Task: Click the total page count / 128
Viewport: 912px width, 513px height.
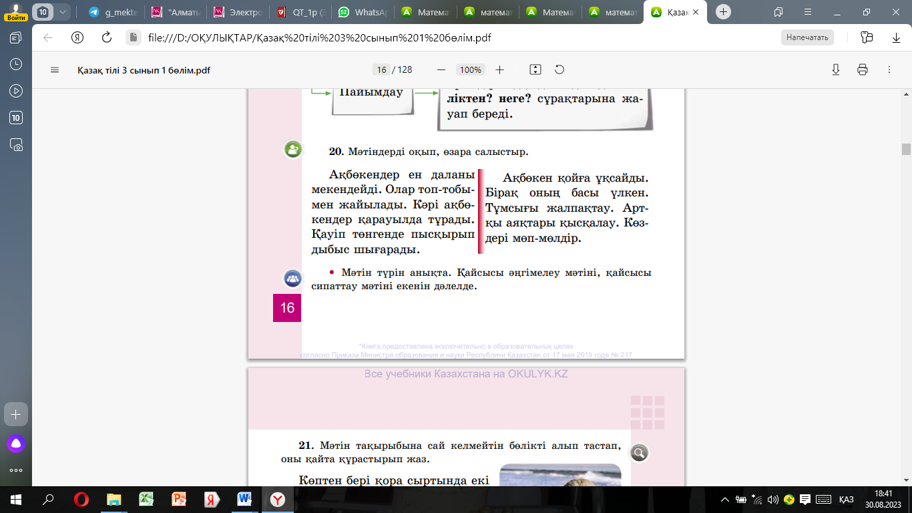Action: [x=403, y=69]
